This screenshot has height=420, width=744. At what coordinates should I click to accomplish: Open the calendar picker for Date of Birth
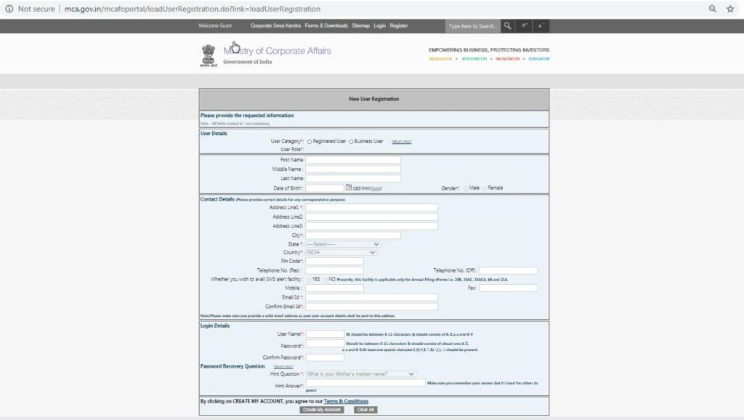click(349, 188)
